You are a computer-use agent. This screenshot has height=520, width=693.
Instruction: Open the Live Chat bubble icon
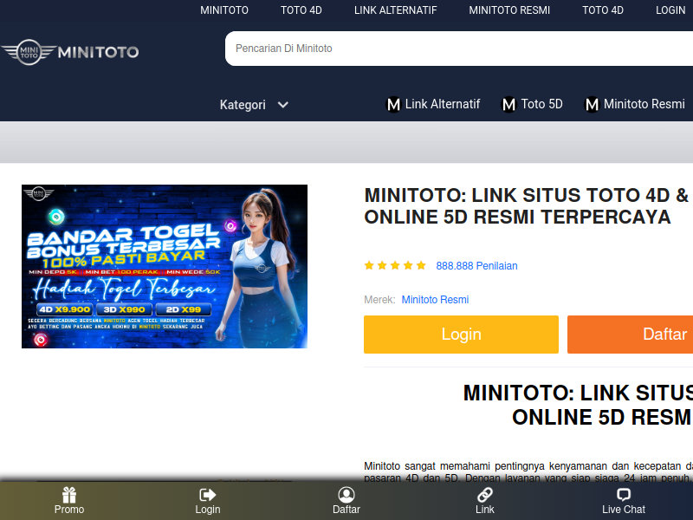coord(624,495)
